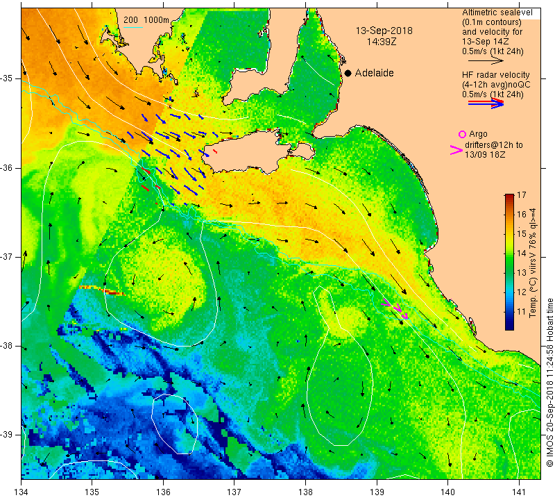Click the 'drifters@12h to' legend text
Image resolution: width=555 pixels, height=500 pixels.
pyautogui.click(x=494, y=145)
